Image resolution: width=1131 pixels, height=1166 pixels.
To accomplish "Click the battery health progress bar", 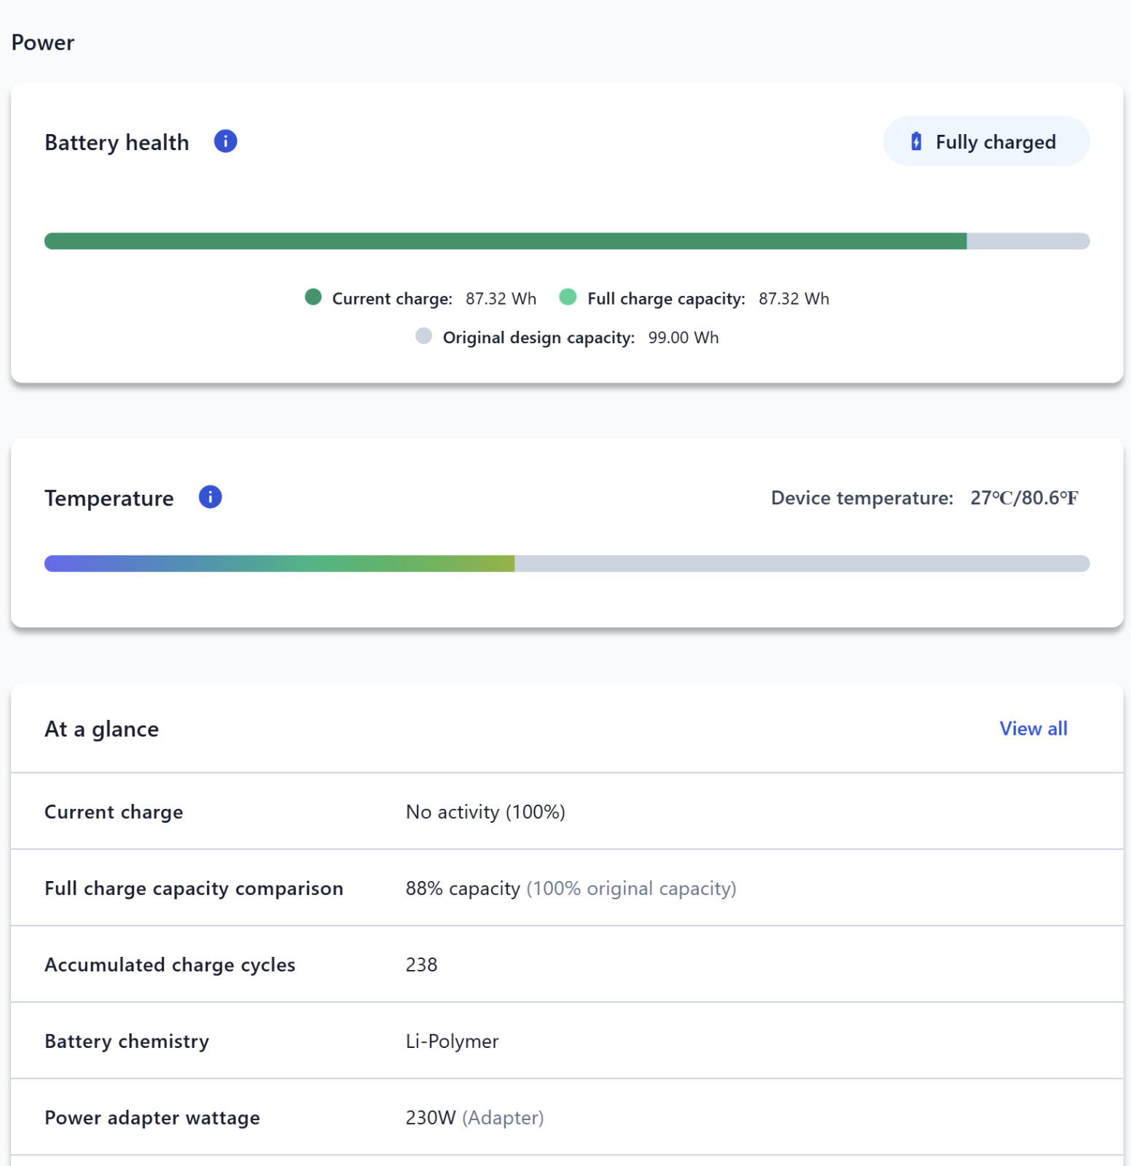I will click(x=567, y=241).
